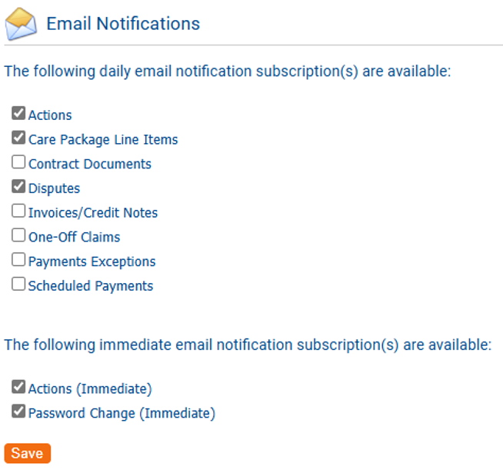Click the immediate subscriptions description sentence

[247, 345]
